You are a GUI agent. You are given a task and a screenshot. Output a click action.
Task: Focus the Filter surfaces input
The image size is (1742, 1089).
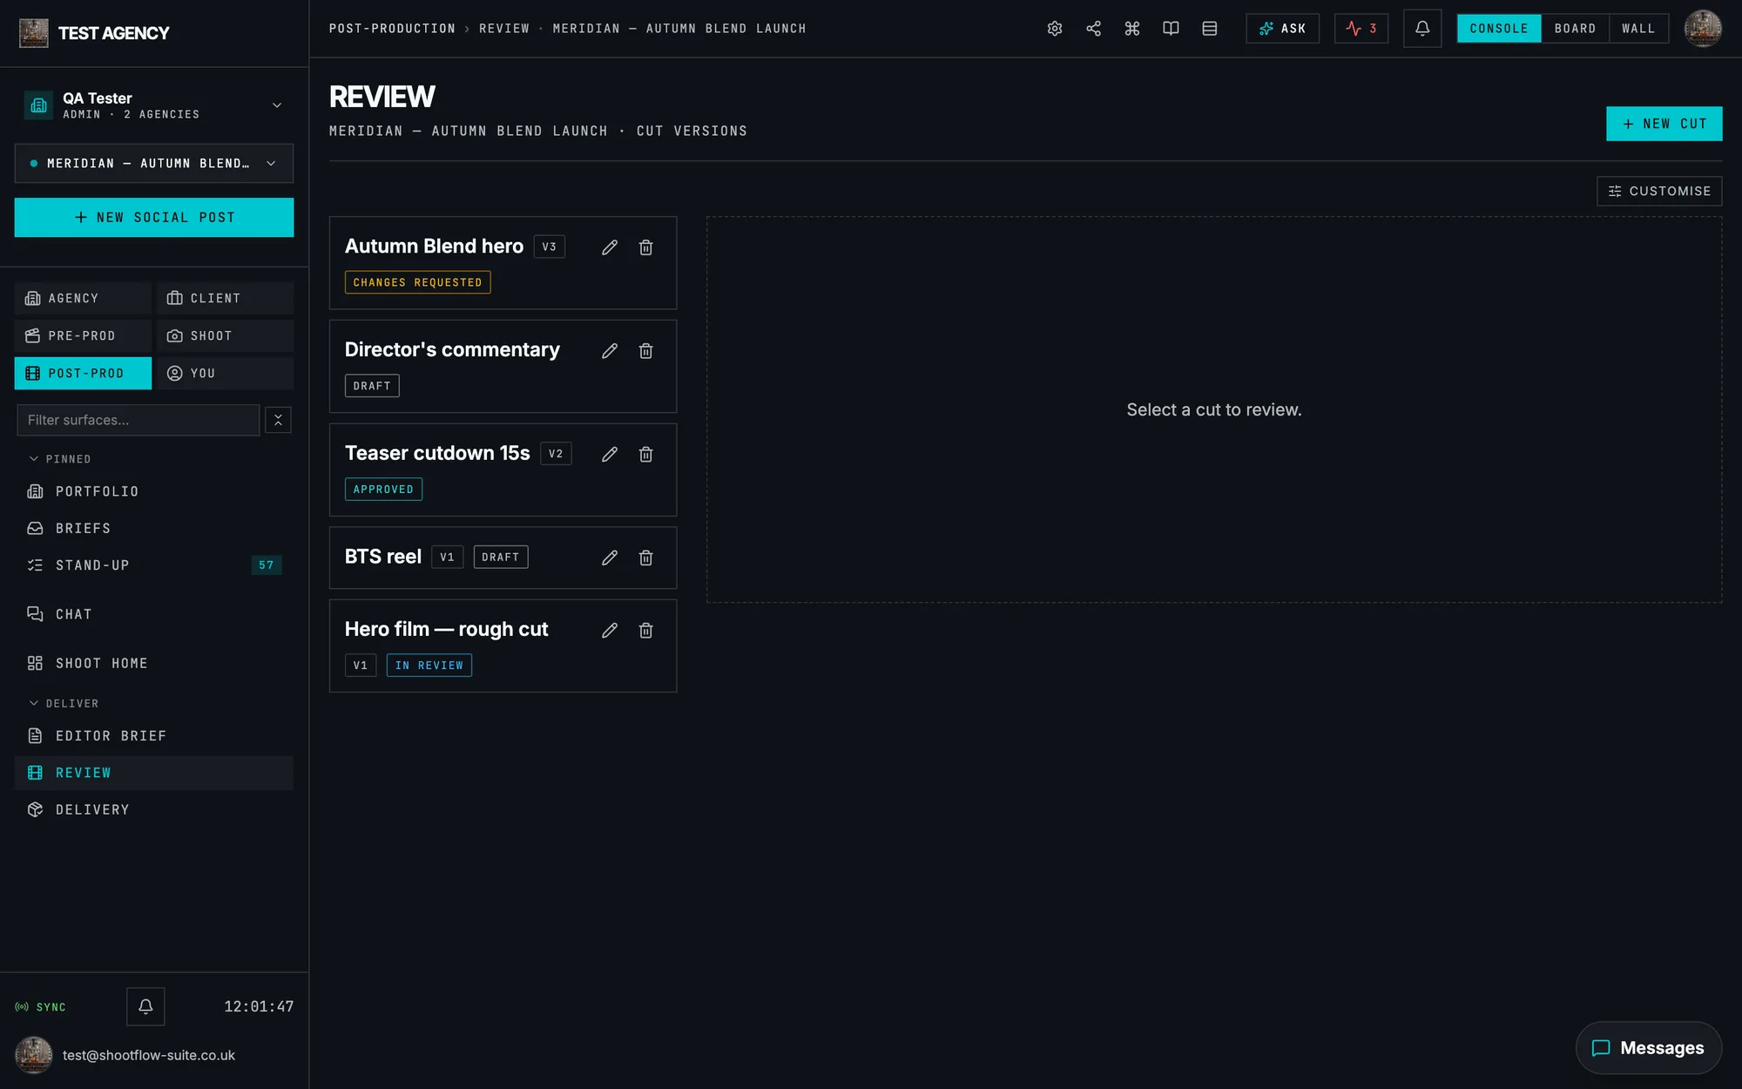pyautogui.click(x=138, y=420)
